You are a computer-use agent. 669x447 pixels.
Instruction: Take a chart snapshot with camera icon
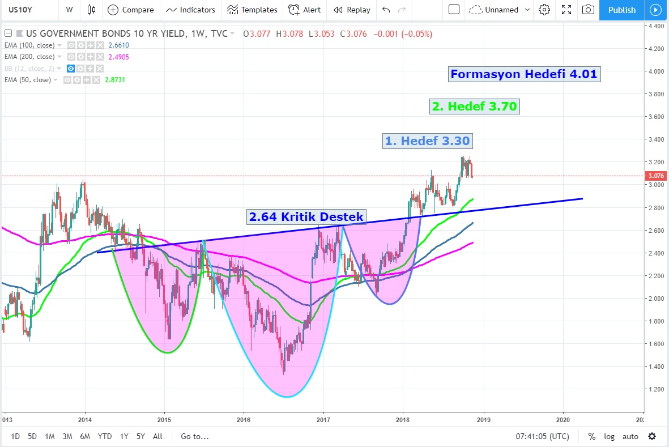[589, 10]
